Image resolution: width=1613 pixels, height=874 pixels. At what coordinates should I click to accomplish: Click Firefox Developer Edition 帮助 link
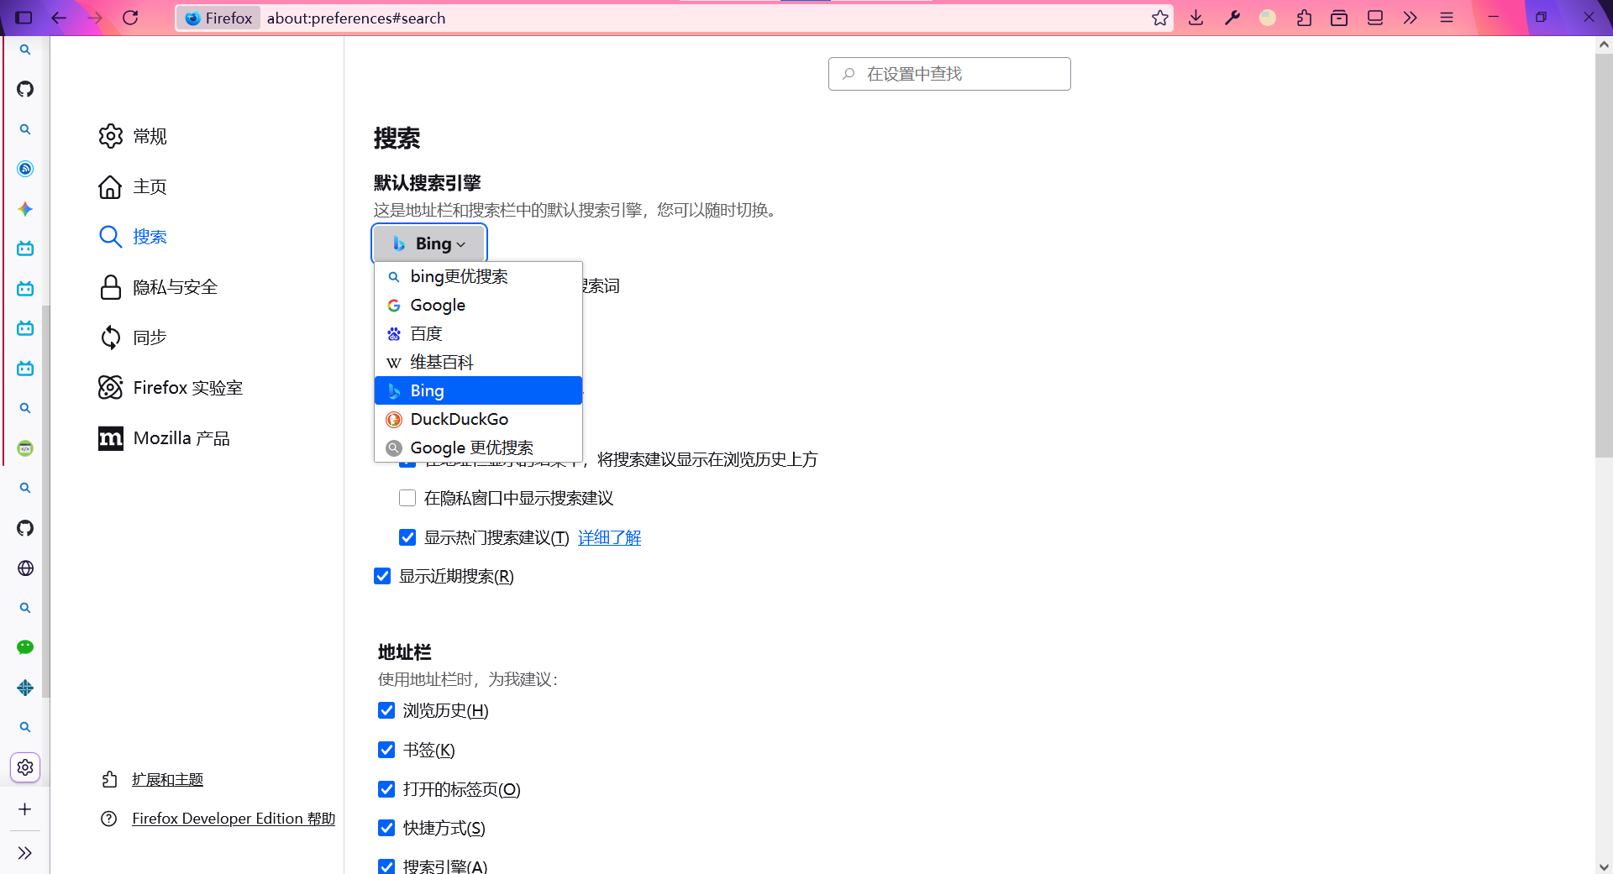233,818
